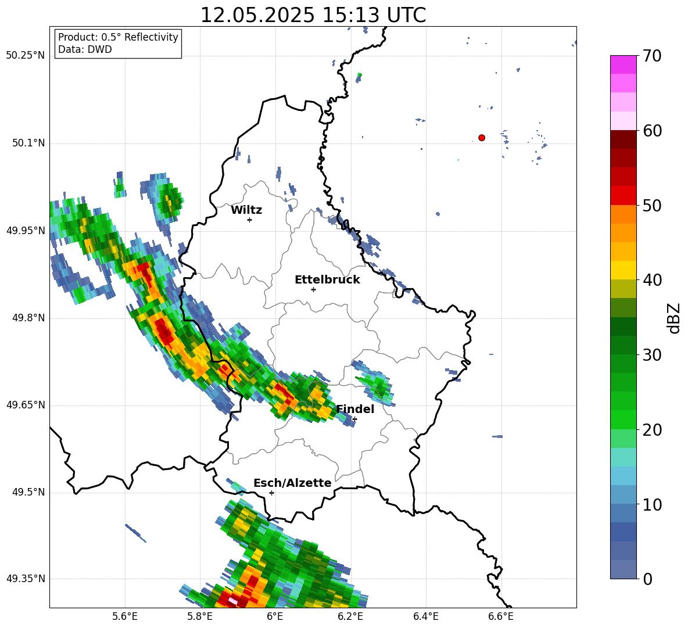
Task: Click the 6°E longitude label
Action: click(x=275, y=616)
